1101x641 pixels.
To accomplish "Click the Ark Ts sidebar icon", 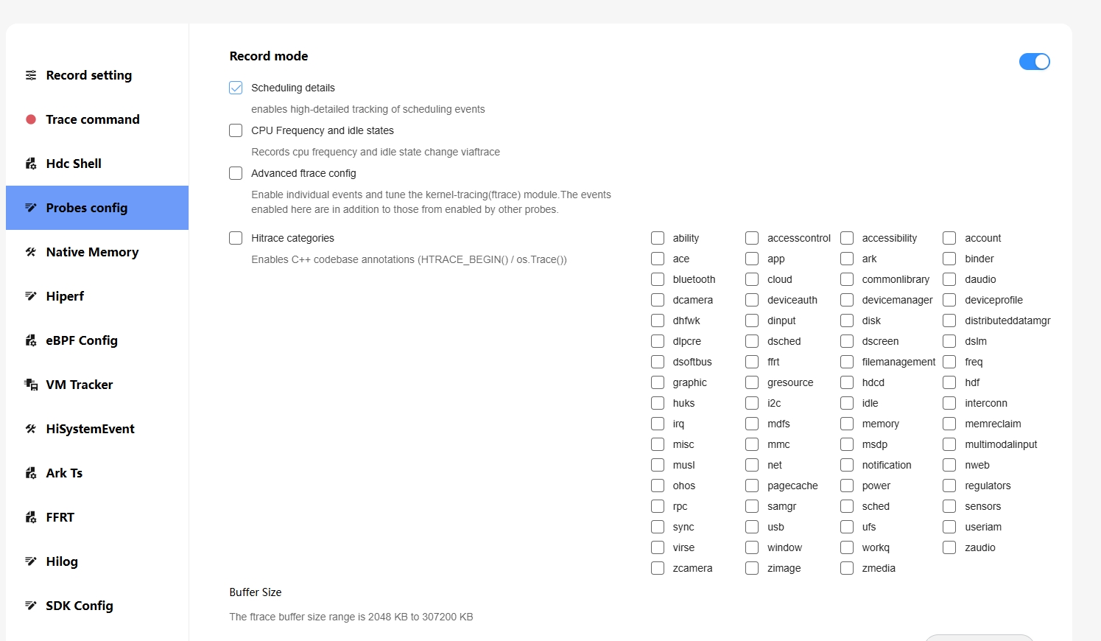I will 31,473.
